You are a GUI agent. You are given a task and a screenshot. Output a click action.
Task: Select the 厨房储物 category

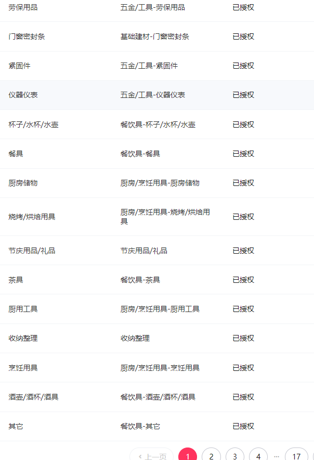pyautogui.click(x=23, y=183)
